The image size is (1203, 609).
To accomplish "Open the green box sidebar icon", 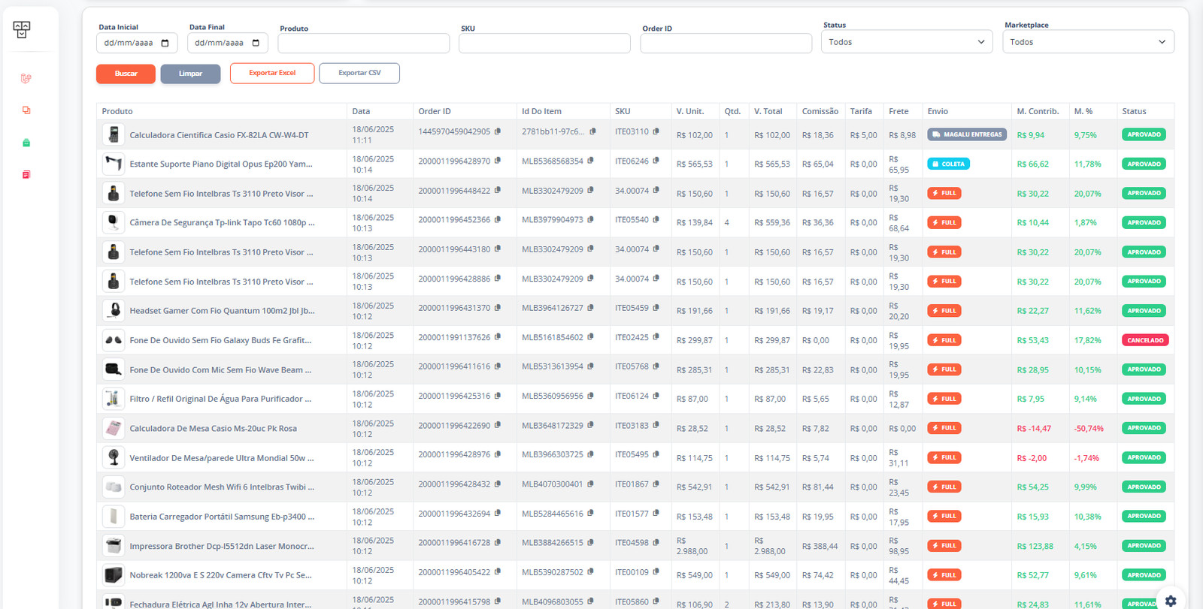I will [x=26, y=143].
